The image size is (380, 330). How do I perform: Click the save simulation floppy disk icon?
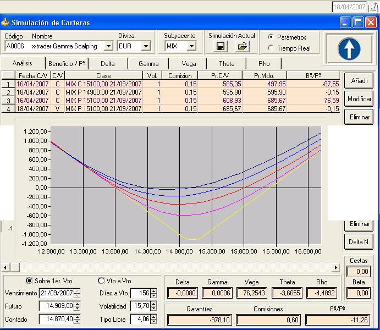[x=220, y=47]
